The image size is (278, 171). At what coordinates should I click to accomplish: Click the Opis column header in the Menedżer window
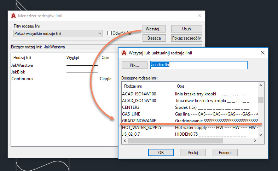(x=109, y=58)
